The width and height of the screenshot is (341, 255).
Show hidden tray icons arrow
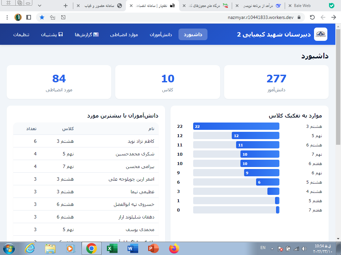tap(272, 249)
